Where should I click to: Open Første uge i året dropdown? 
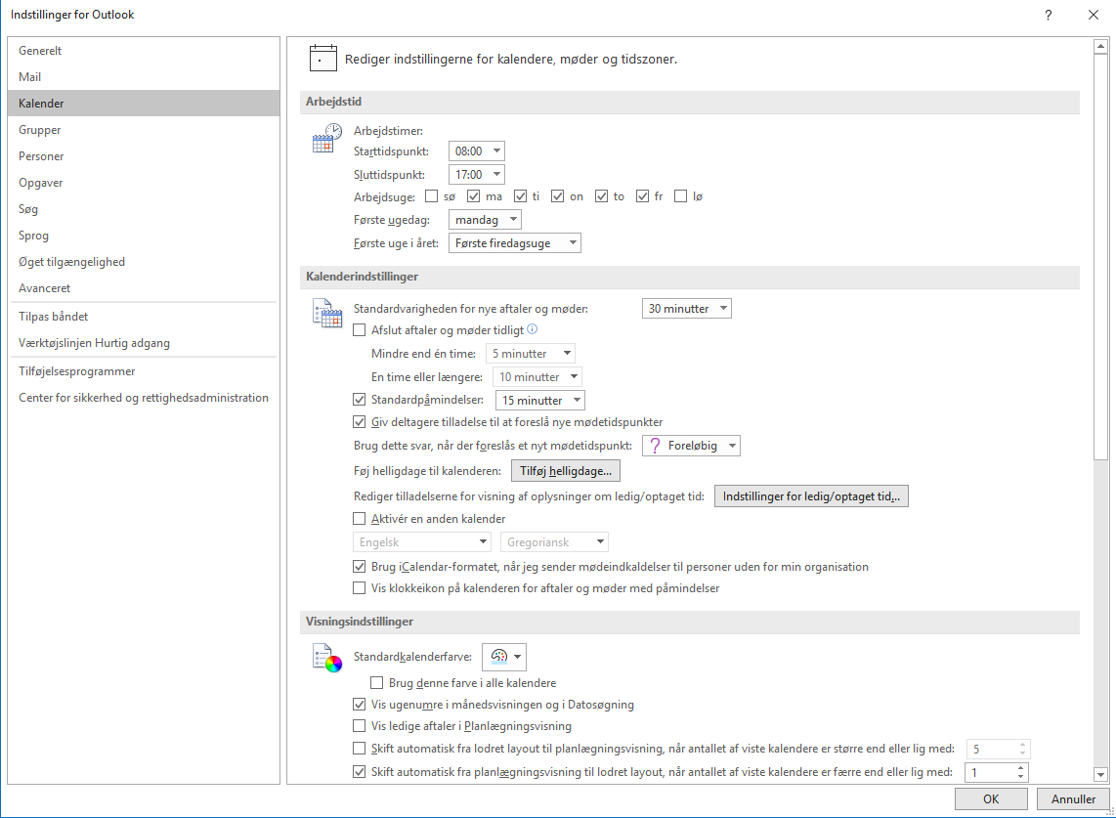tap(515, 242)
